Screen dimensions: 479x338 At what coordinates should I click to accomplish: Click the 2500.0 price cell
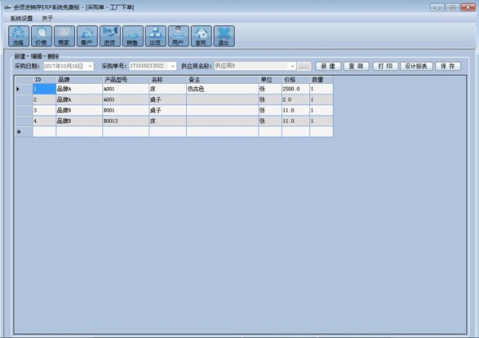click(x=295, y=89)
